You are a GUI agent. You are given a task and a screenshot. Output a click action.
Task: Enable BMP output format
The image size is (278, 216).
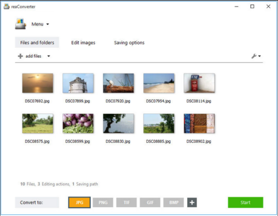[173, 203]
